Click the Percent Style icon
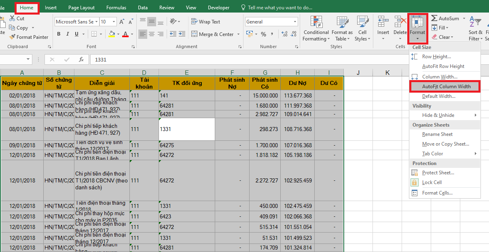Viewport: 489px width, 252px height. pos(263,34)
